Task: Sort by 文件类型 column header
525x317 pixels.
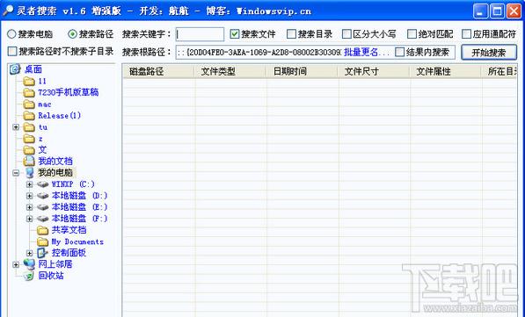Action: pyautogui.click(x=230, y=71)
